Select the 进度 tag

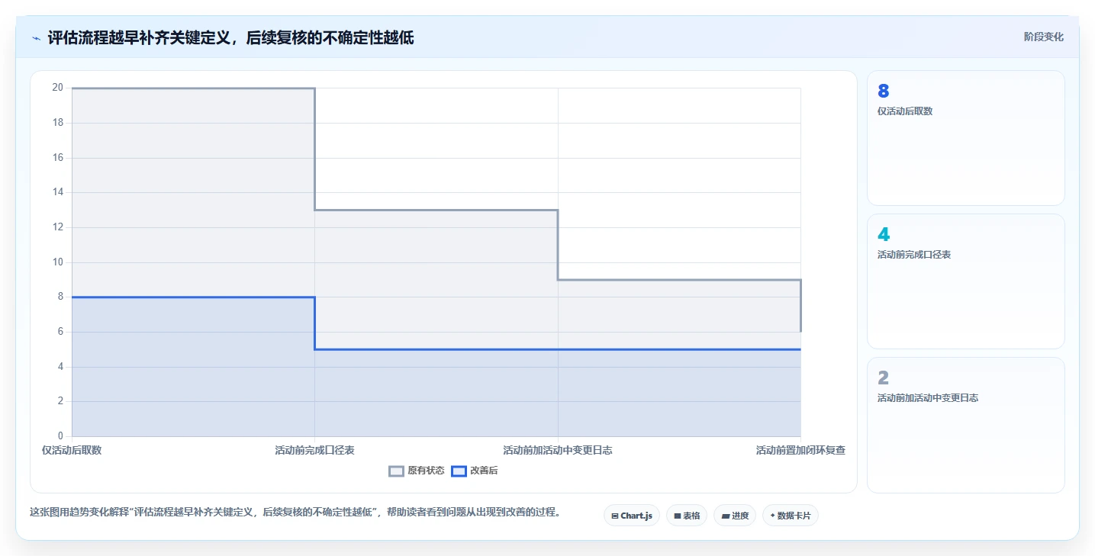coord(735,516)
